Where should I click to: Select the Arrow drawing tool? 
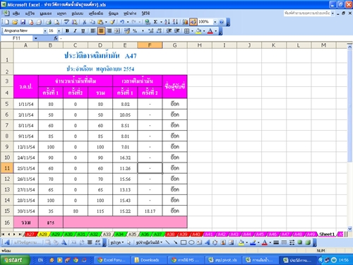(x=176, y=242)
